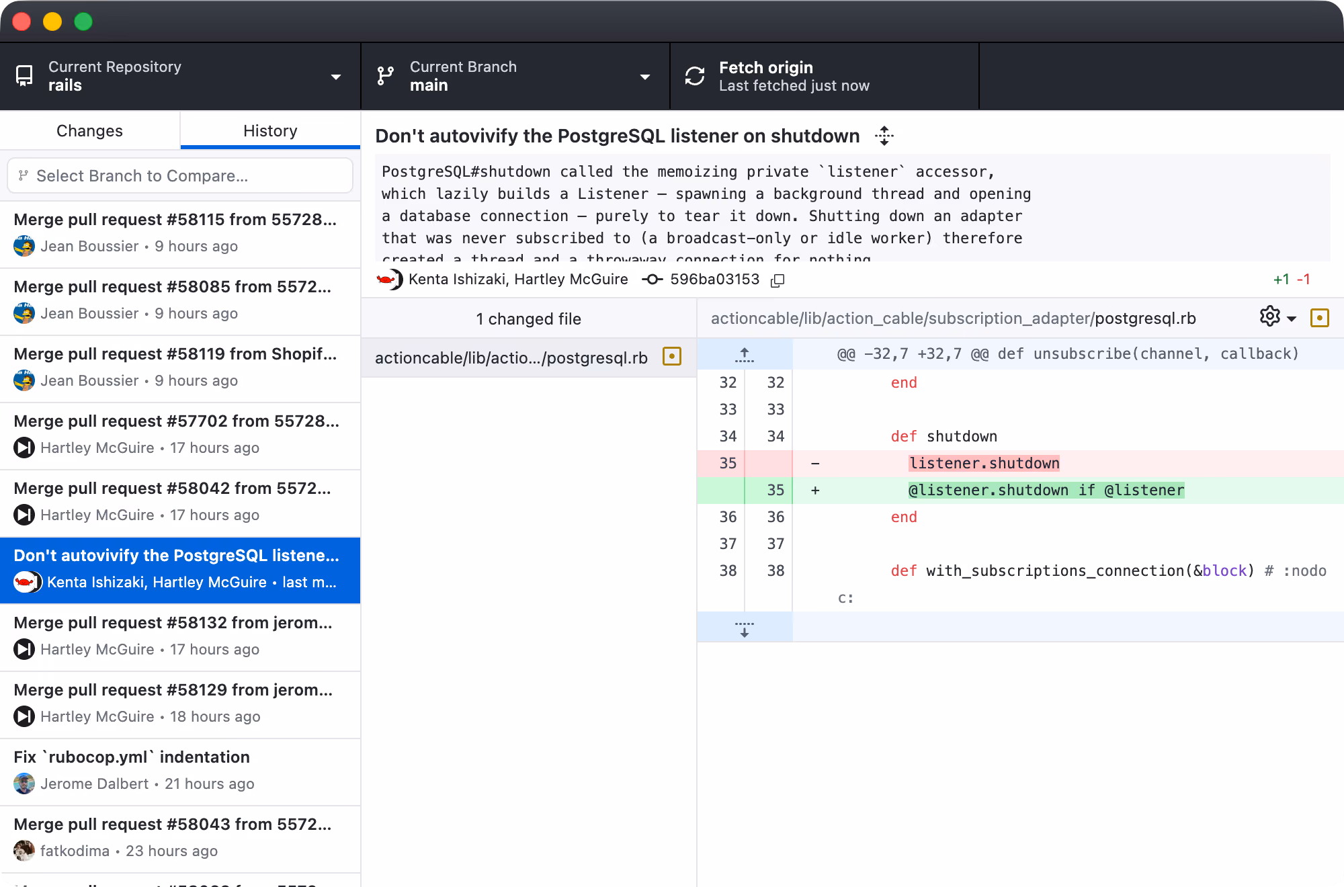Click Jerome Dalbert's avatar in the history list
The height and width of the screenshot is (887, 1344).
tap(24, 784)
